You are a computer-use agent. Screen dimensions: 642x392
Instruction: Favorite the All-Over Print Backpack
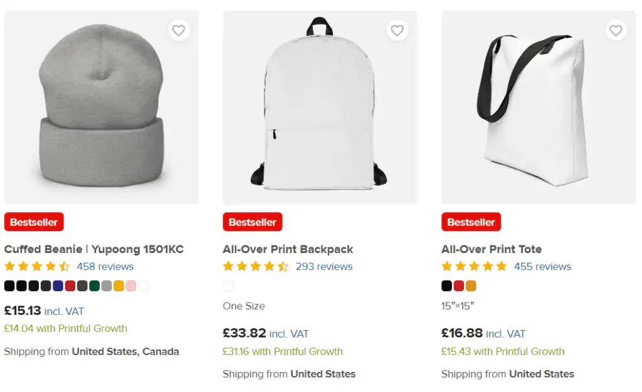coord(397,30)
